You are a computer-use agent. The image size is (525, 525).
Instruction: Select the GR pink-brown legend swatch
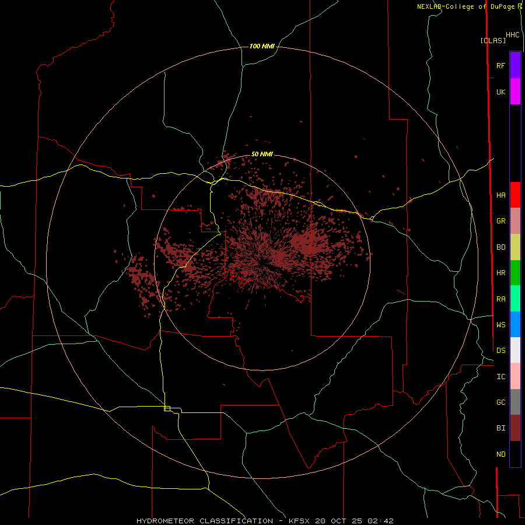515,221
